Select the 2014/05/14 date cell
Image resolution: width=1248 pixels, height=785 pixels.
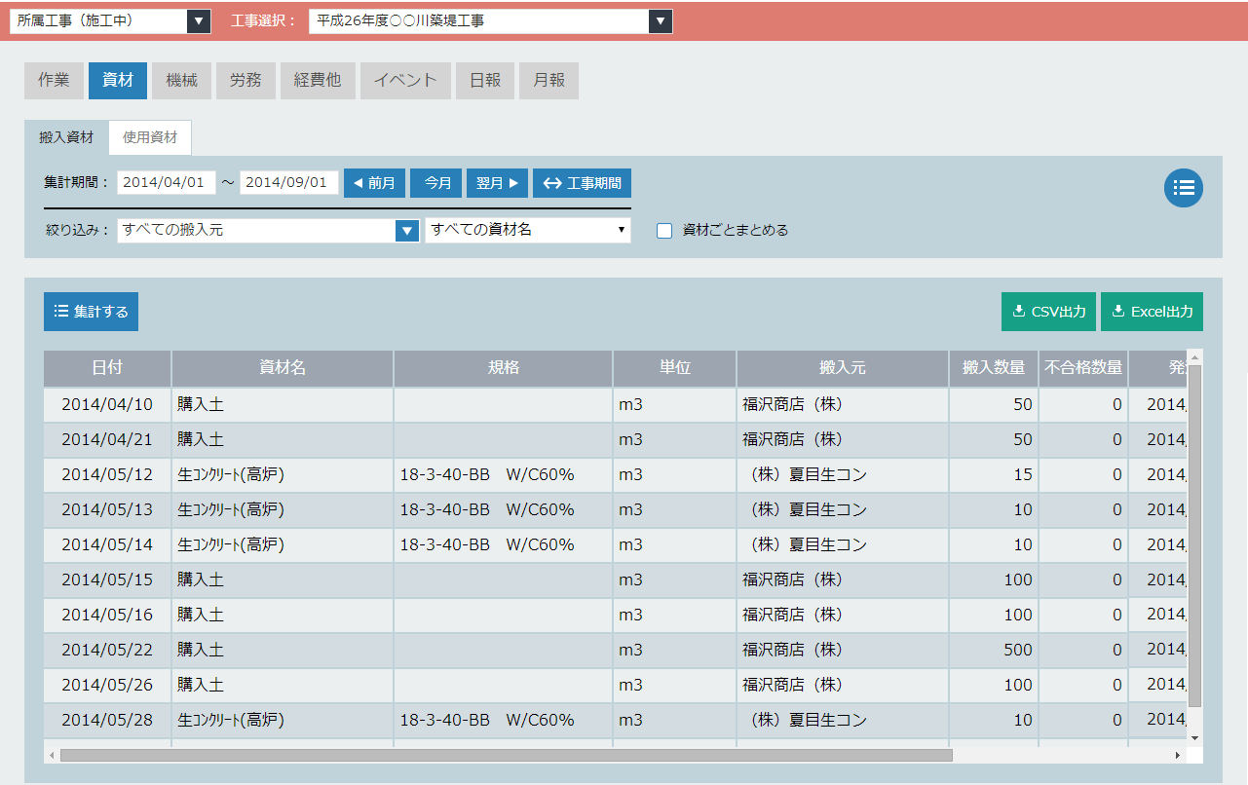[x=107, y=545]
